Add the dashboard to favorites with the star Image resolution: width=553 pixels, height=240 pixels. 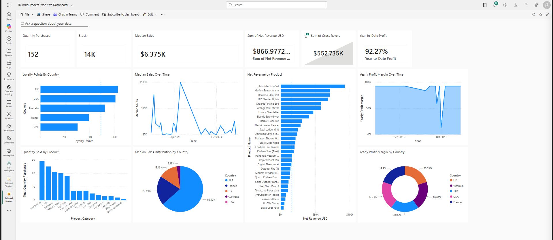541,14
